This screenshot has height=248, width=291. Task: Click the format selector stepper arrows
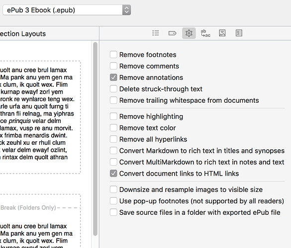pos(126,10)
